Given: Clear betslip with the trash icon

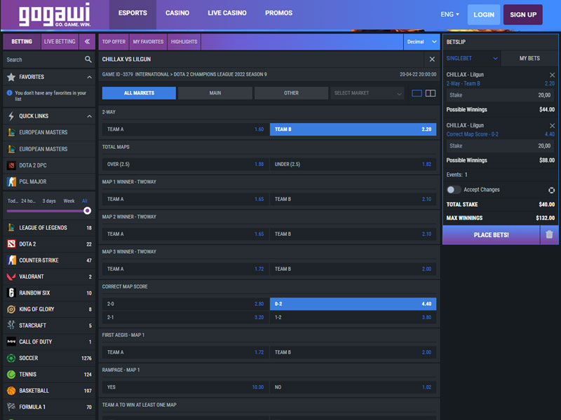Looking at the screenshot, I should (x=550, y=234).
